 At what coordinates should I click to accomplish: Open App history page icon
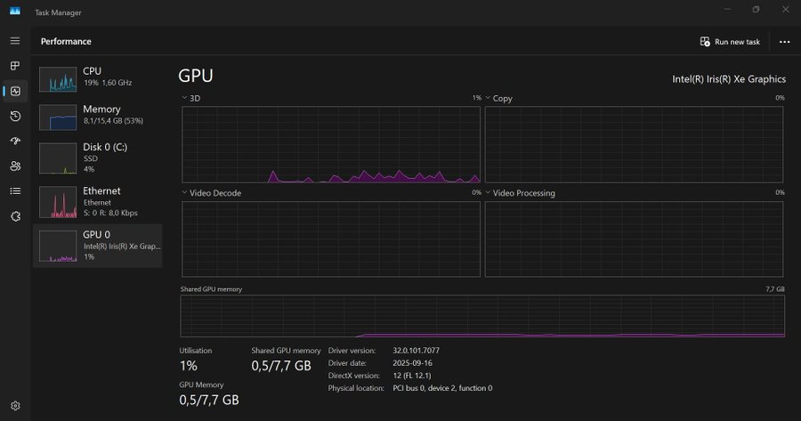coord(15,116)
